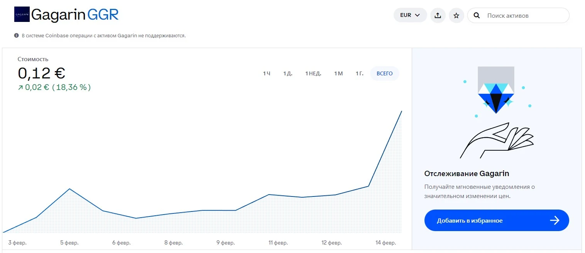This screenshot has width=585, height=253.
Task: Click the 14 февр. axis label
Action: [386, 243]
